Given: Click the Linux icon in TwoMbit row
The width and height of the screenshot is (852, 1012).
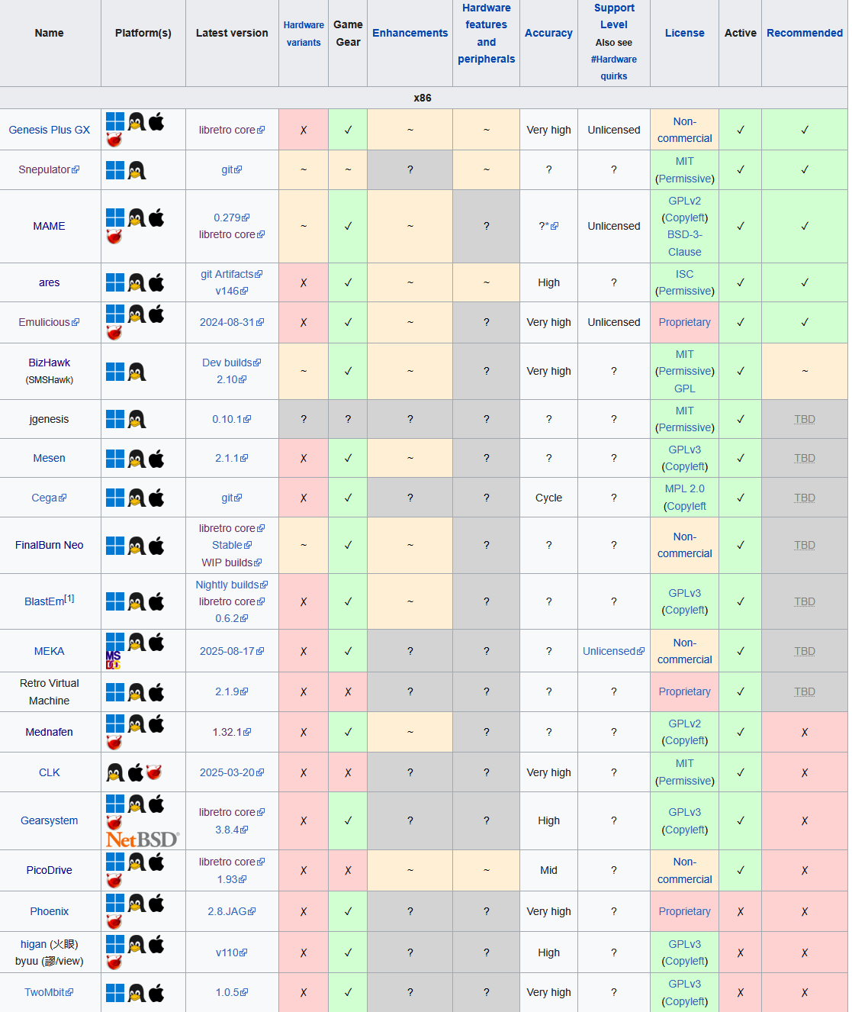Looking at the screenshot, I should click(x=137, y=993).
